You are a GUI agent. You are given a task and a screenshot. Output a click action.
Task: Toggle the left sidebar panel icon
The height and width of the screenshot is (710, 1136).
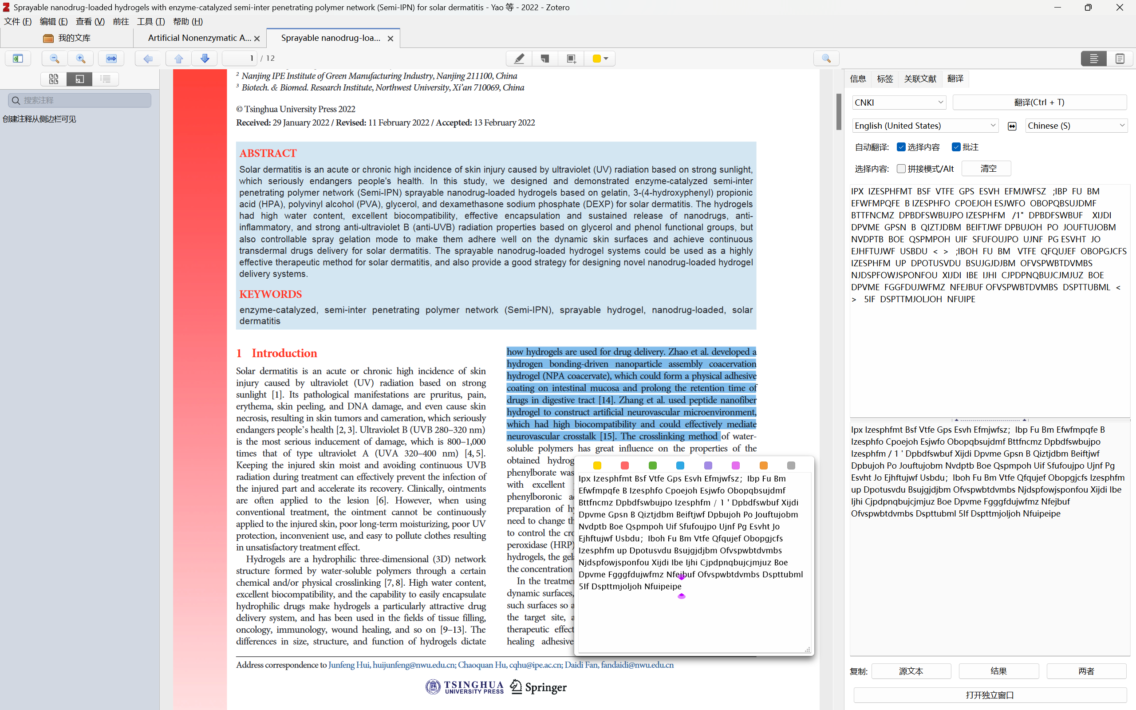[18, 58]
